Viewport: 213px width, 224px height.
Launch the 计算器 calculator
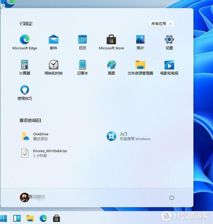point(25,67)
